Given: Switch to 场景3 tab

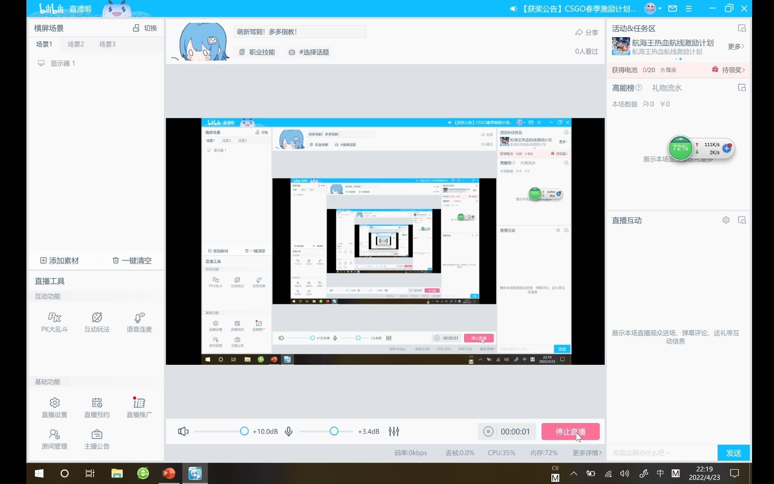Looking at the screenshot, I should [x=107, y=44].
